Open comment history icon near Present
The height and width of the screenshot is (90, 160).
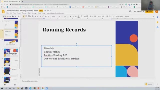130,11
